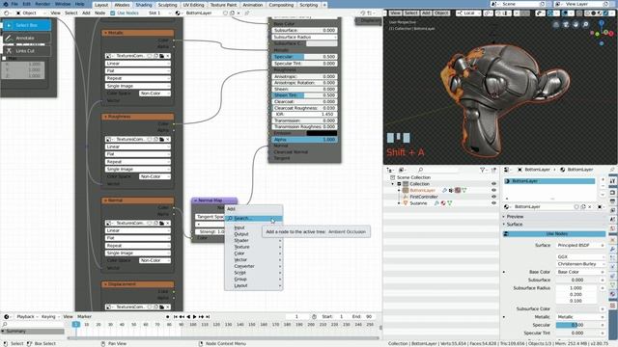Click the Sheen Tint slider in BSDF node
The height and width of the screenshot is (347, 618).
(304, 95)
